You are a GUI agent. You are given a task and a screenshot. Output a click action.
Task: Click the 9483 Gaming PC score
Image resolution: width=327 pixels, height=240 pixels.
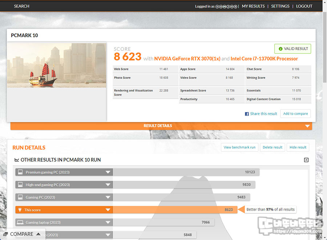click(x=241, y=197)
